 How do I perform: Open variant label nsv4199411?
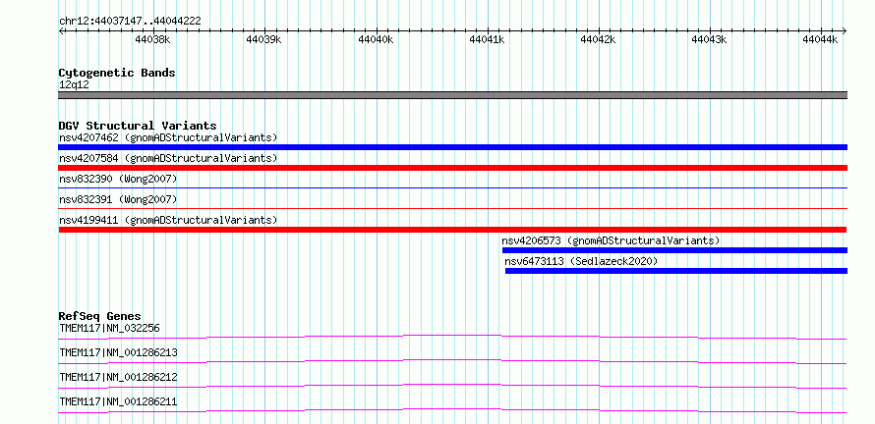(168, 220)
